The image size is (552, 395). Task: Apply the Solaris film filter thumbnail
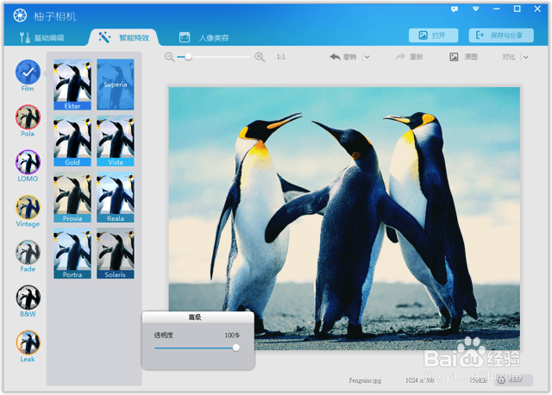coord(116,254)
